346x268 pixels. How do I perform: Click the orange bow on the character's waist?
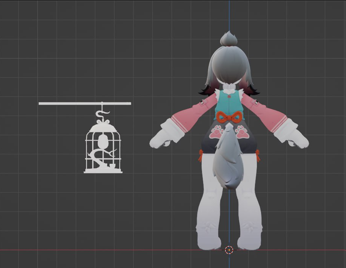click(x=229, y=117)
